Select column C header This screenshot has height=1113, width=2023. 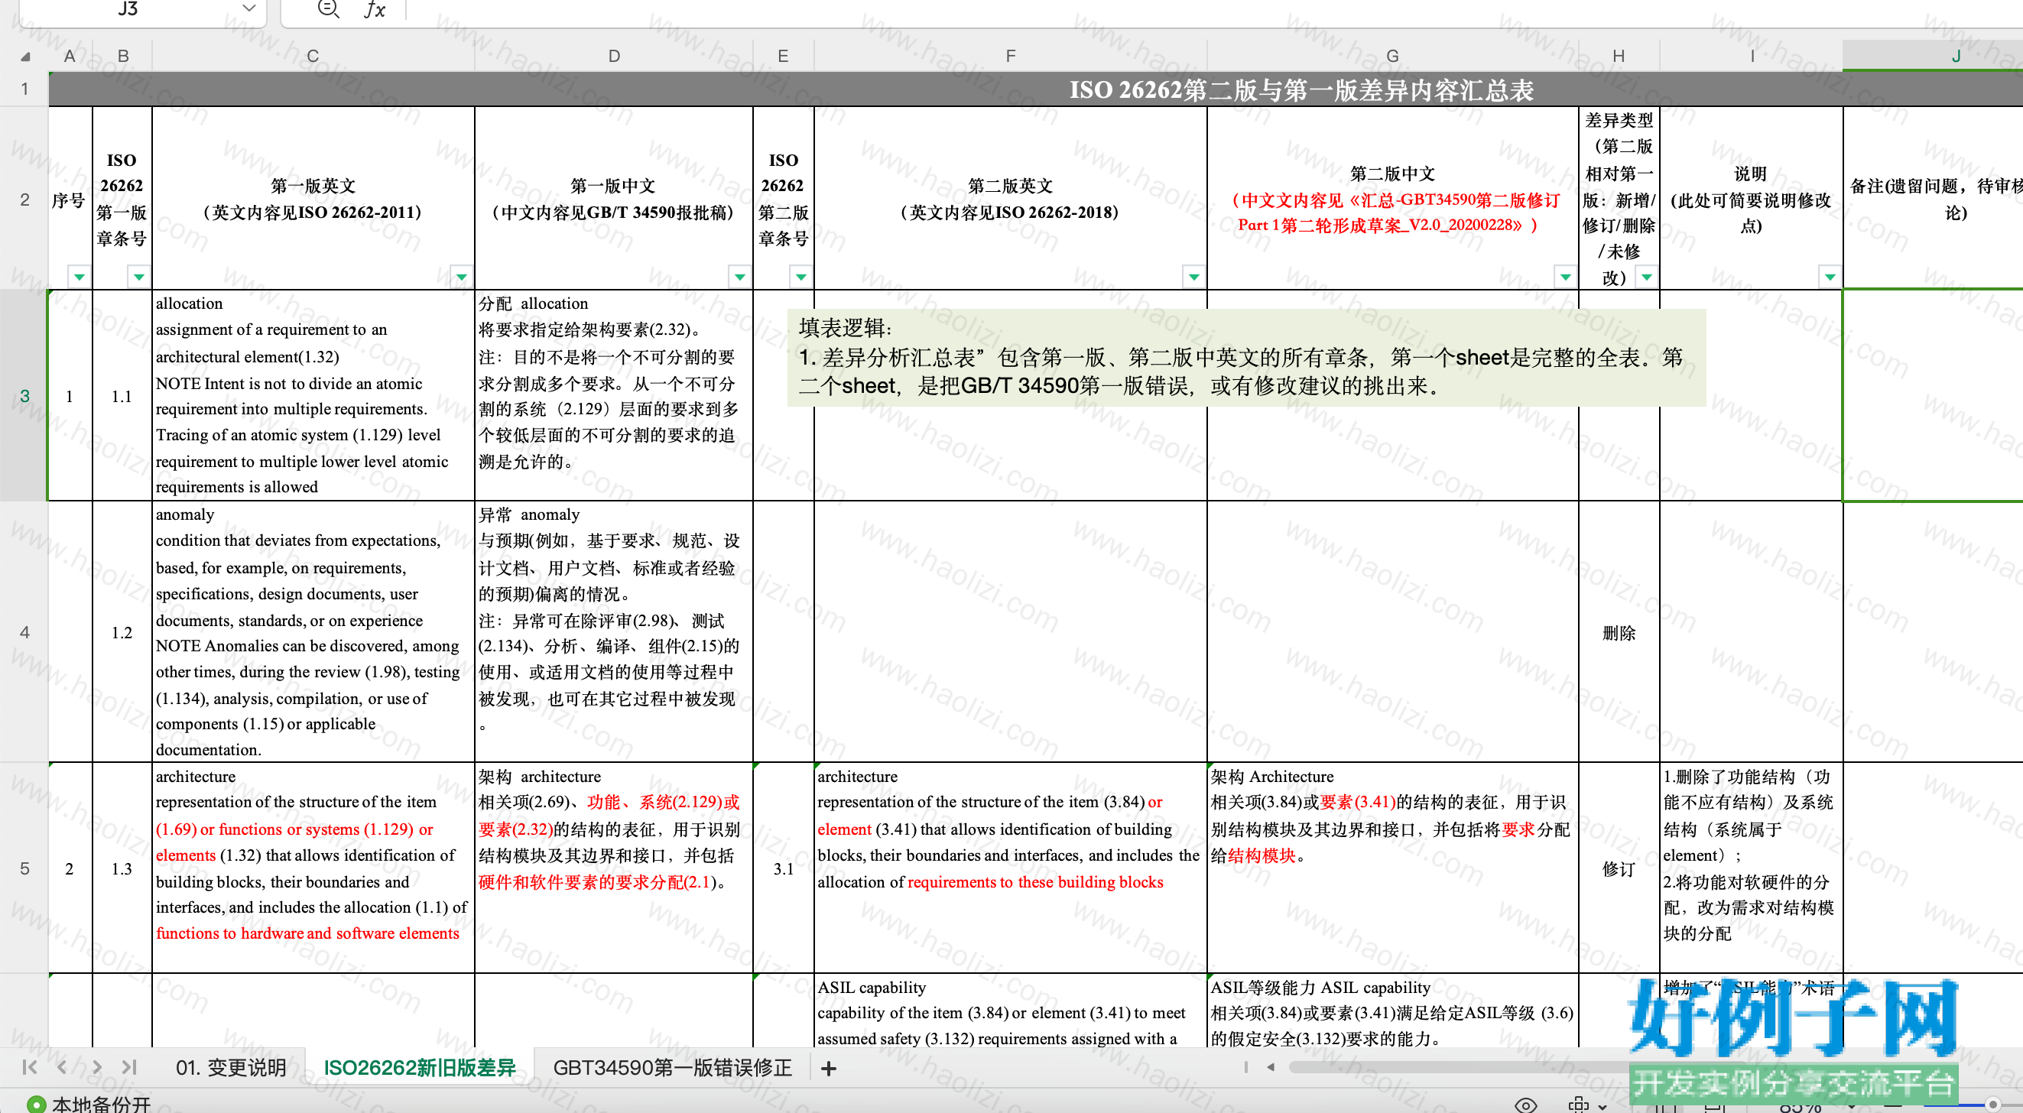pyautogui.click(x=313, y=56)
